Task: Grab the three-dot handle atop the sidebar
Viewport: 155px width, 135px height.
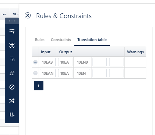Action: pos(12,21)
